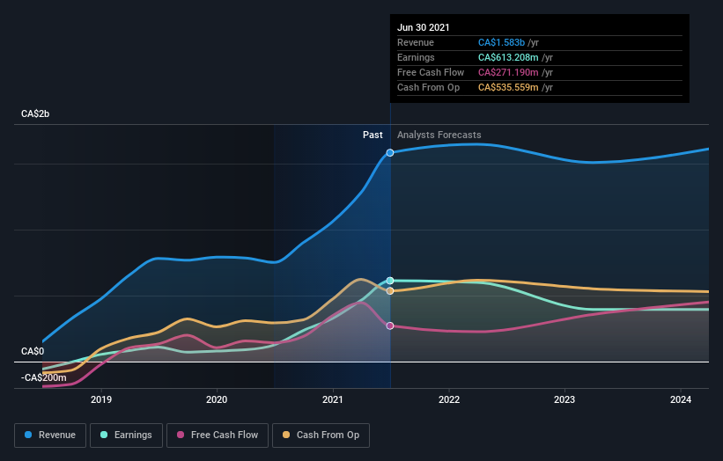Click the Jun 30 2021 tooltip date
Screen dimensions: 723x461
point(424,27)
